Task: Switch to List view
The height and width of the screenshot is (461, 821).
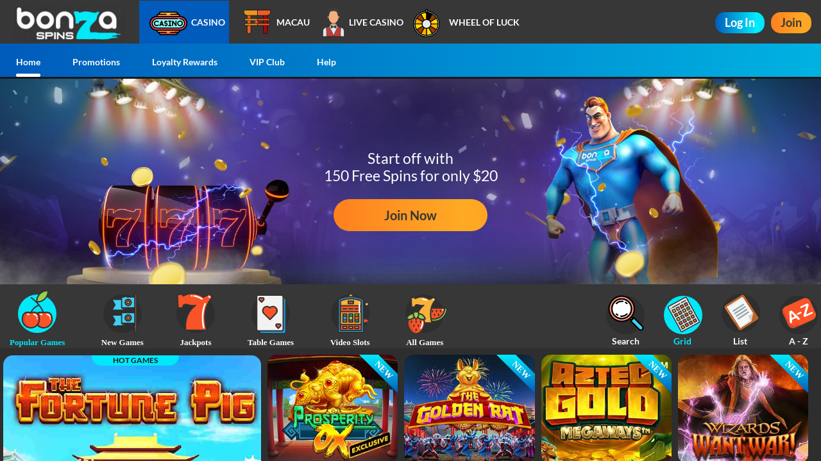Action: 741,314
